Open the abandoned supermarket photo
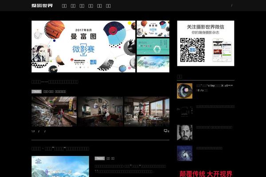The width and height of the screenshot is (266, 177). point(54,112)
